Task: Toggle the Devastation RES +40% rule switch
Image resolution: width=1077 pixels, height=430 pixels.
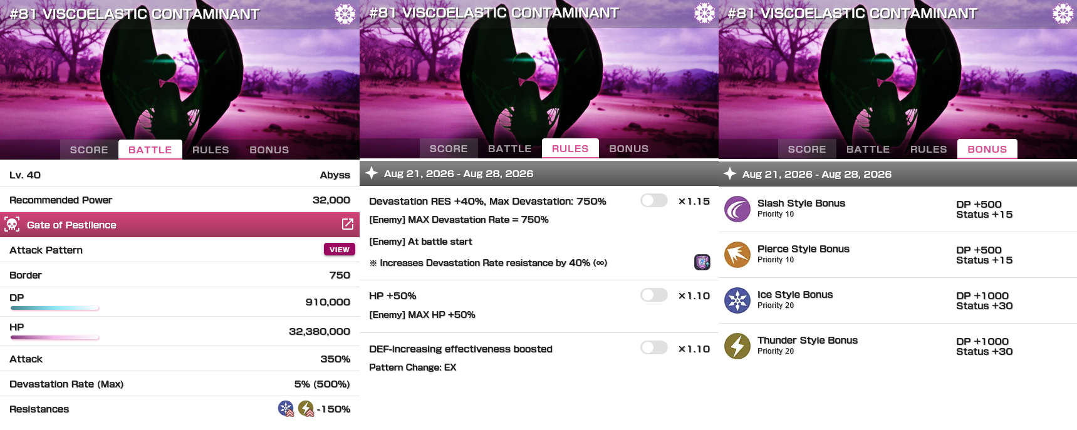Action: tap(654, 200)
